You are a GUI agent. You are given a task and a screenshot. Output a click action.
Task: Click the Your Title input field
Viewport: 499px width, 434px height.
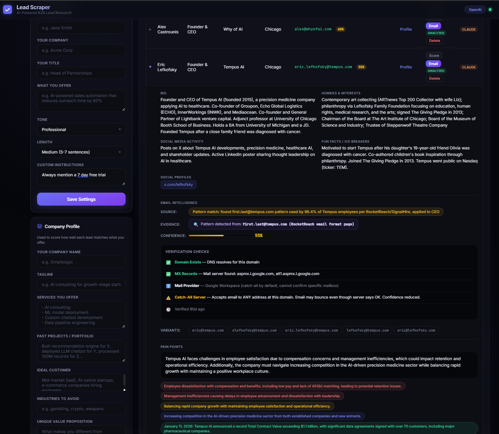coord(81,73)
